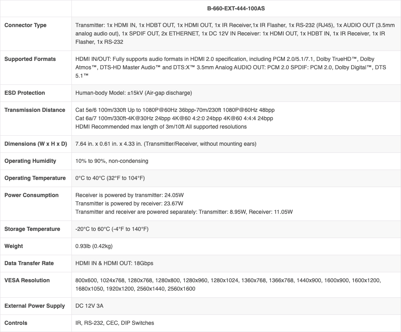Select the VESA Resolution row label
401x332 pixels.
27,280
